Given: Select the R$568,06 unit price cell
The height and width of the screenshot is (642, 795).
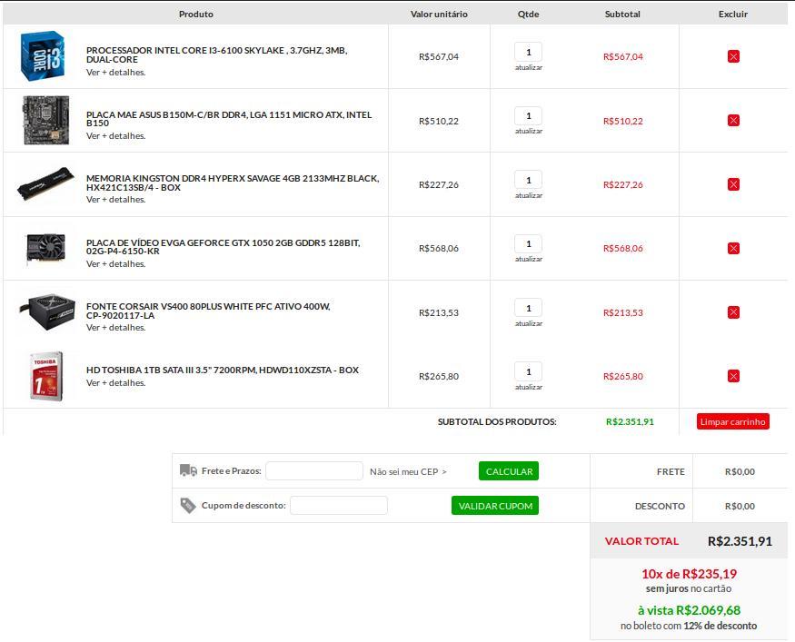Looking at the screenshot, I should (x=439, y=248).
